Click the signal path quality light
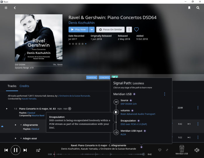The height and width of the screenshot is (158, 204). [x=141, y=147]
